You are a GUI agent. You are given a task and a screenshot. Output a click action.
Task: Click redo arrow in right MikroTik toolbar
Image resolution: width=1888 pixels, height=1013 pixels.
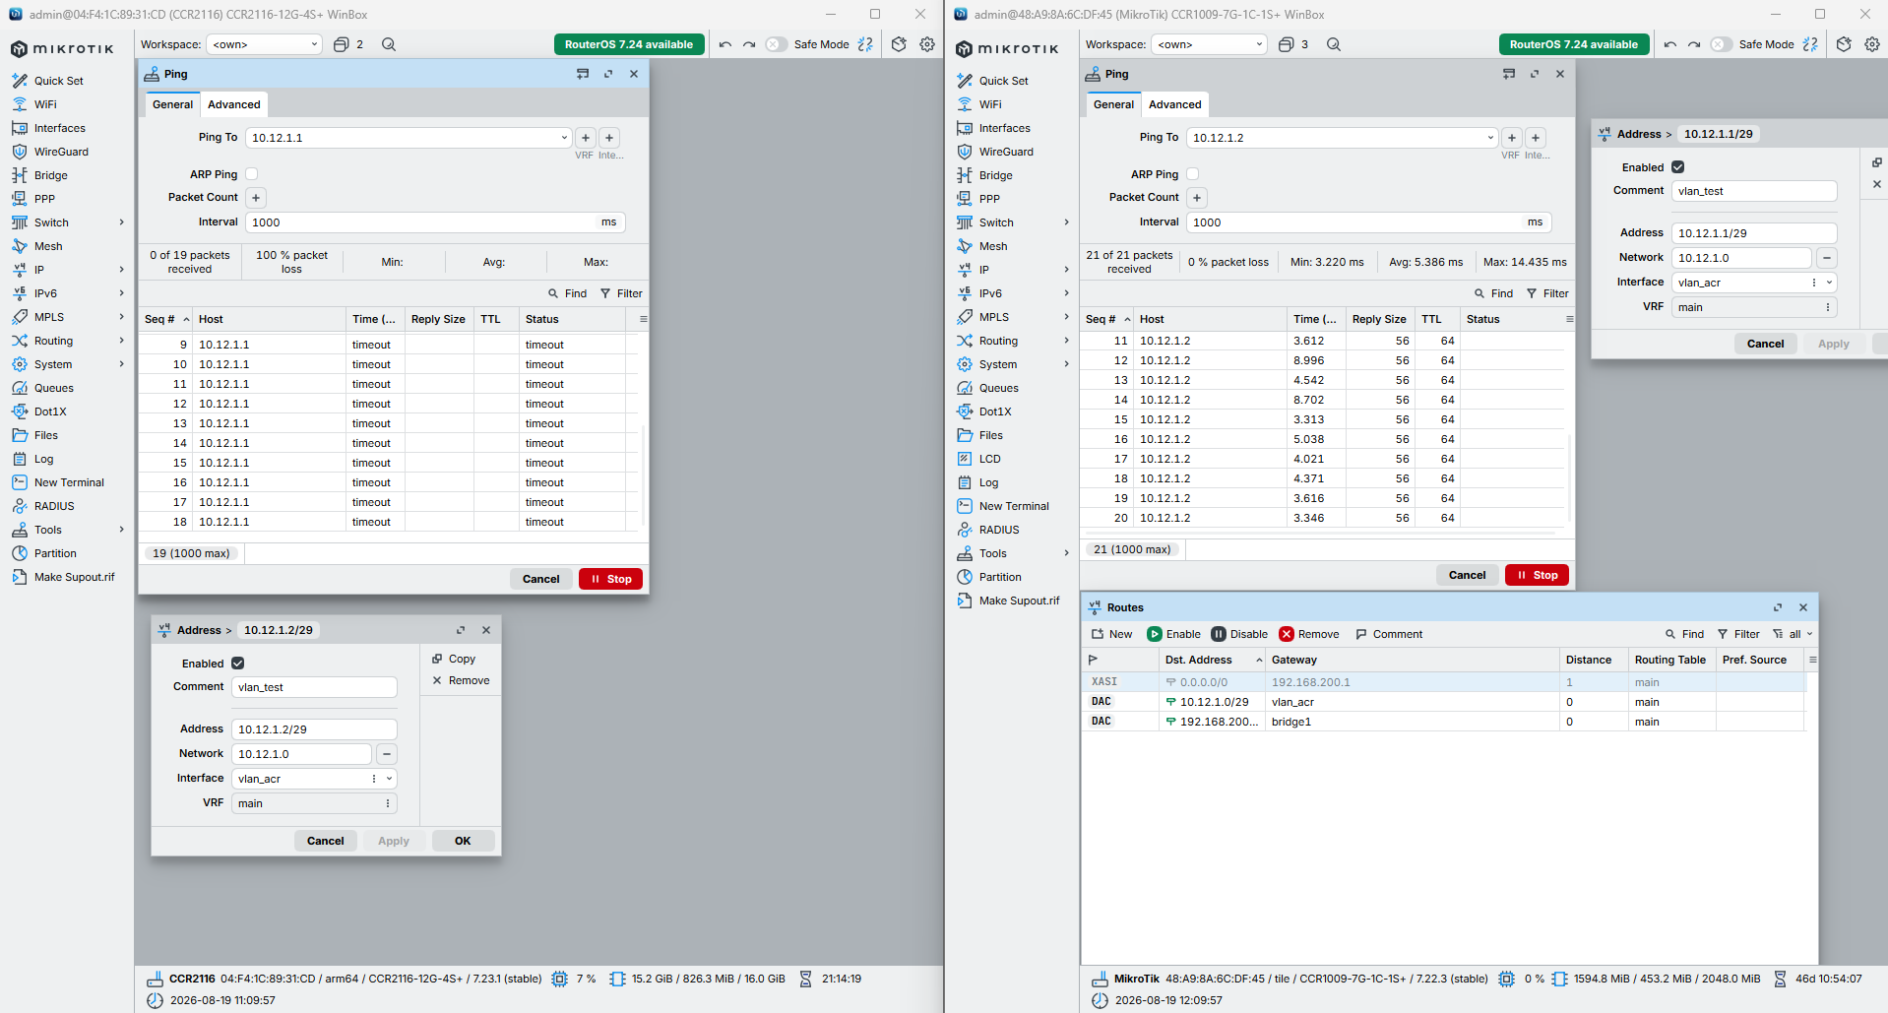pyautogui.click(x=1694, y=44)
